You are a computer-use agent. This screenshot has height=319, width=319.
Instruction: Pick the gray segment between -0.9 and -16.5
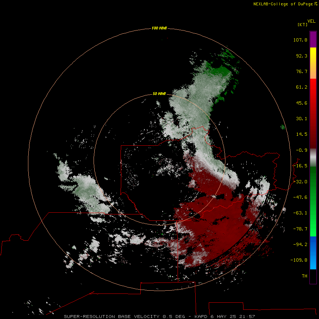click(313, 158)
